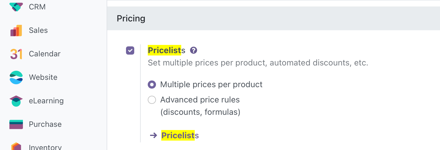
Task: Click the bold Pricelists setting title
Action: (x=167, y=50)
